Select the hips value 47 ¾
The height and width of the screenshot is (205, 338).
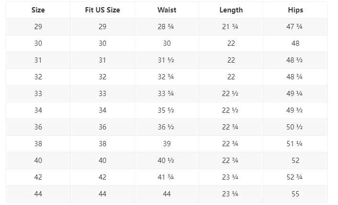295,27
